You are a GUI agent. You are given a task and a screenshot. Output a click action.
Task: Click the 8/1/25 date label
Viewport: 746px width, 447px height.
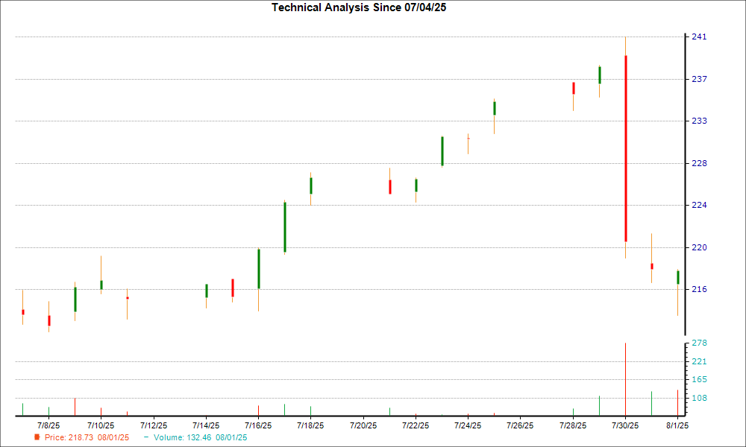tap(677, 425)
